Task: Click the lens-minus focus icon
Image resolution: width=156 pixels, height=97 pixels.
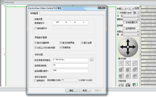Action: click(128, 76)
